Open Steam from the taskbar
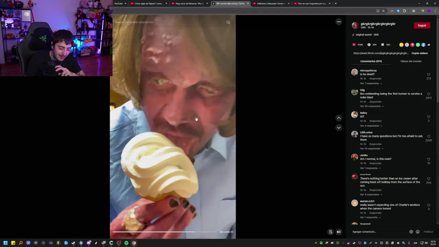The width and height of the screenshot is (439, 247). point(73,243)
